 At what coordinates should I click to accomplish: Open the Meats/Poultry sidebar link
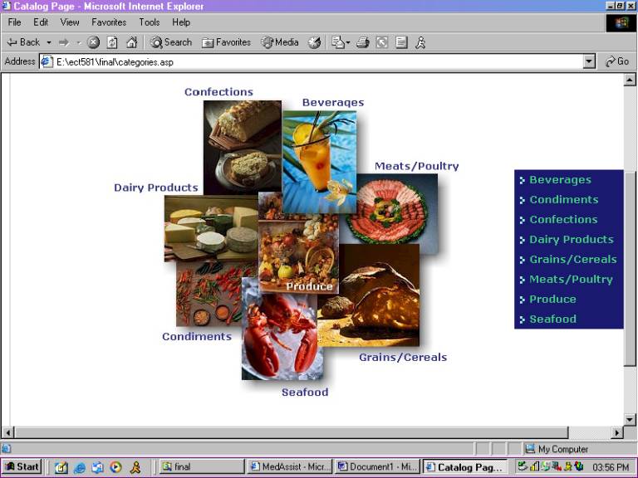tap(571, 279)
